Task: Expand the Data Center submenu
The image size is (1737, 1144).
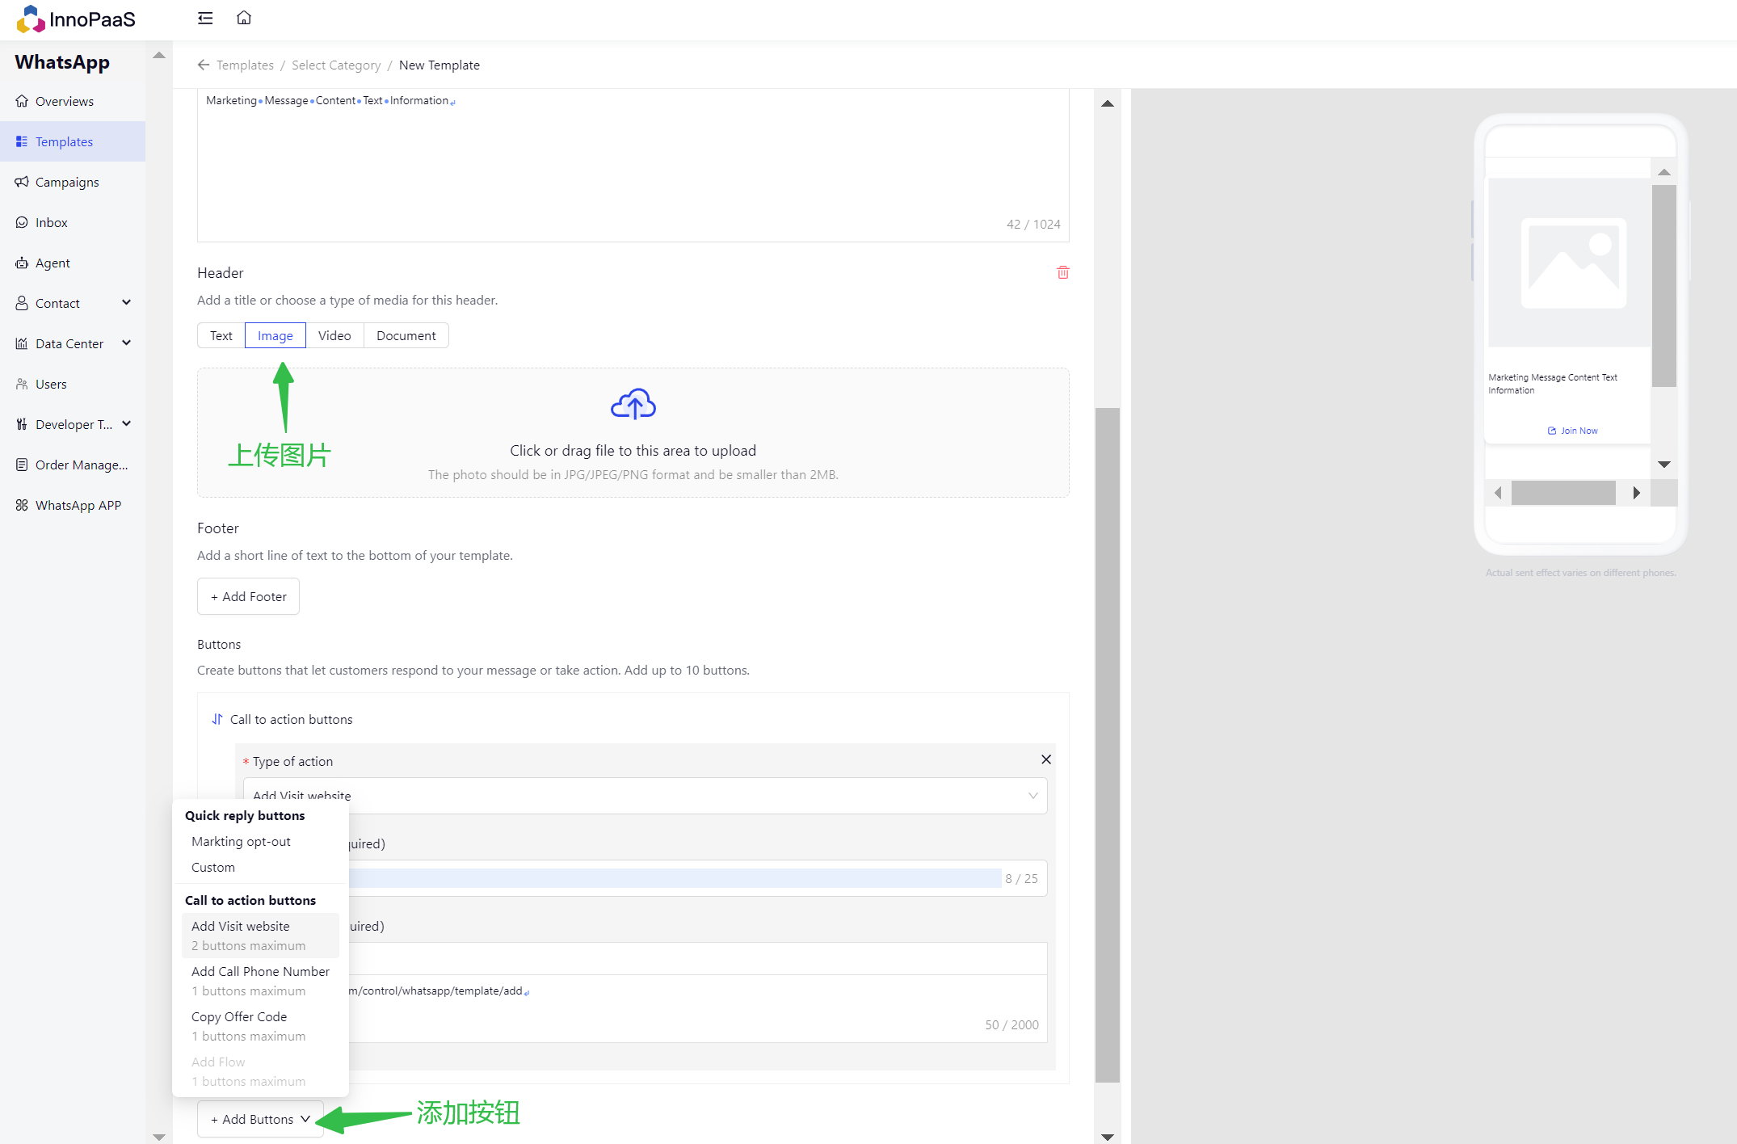Action: point(126,343)
